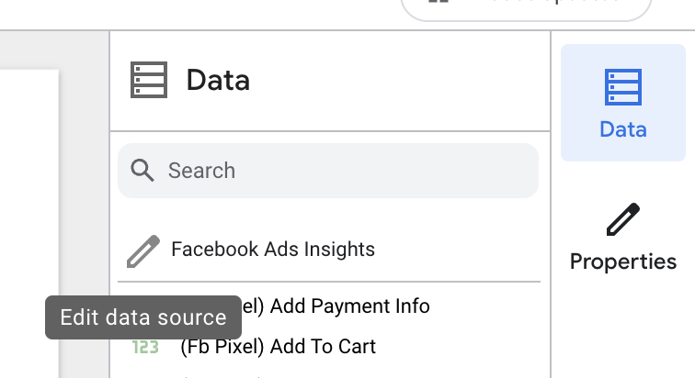Switch to the Properties tab
This screenshot has width=695, height=378.
622,239
